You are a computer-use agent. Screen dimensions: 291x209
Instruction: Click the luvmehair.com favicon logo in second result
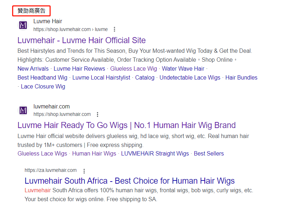tap(23, 111)
